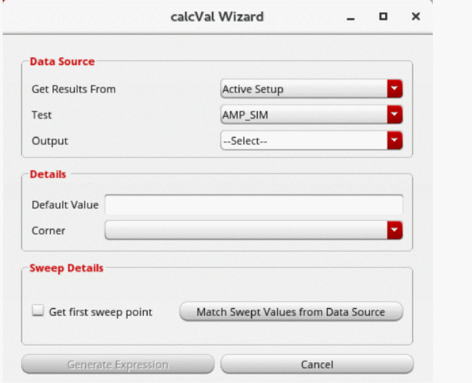Image resolution: width=472 pixels, height=383 pixels.
Task: Click the Data Source section heading
Action: click(x=62, y=61)
